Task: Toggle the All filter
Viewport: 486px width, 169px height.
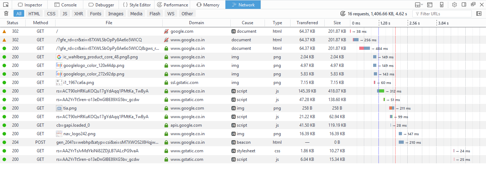Action: click(19, 14)
